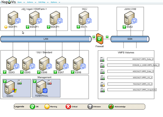Click the OK disk icon in Management
Screen dimensions: 163x117
[x=20, y=82]
